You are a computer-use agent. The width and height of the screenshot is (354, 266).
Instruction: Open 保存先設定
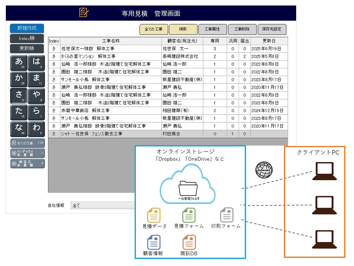272,29
